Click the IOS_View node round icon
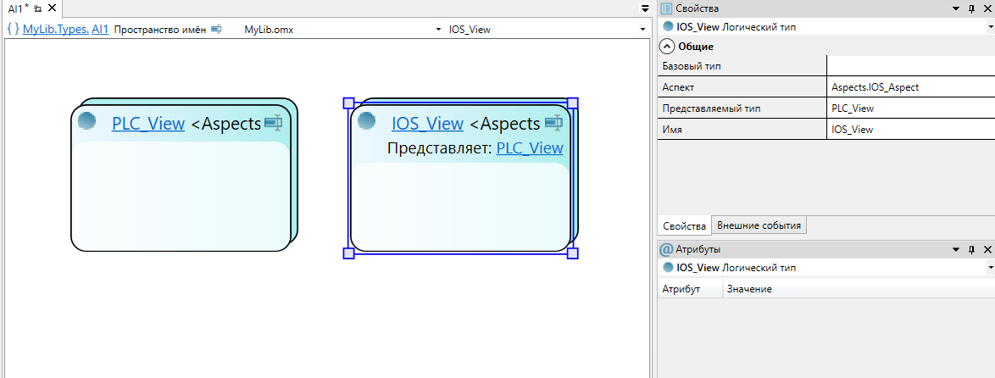Screen dimensions: 995x378 pyautogui.click(x=366, y=121)
